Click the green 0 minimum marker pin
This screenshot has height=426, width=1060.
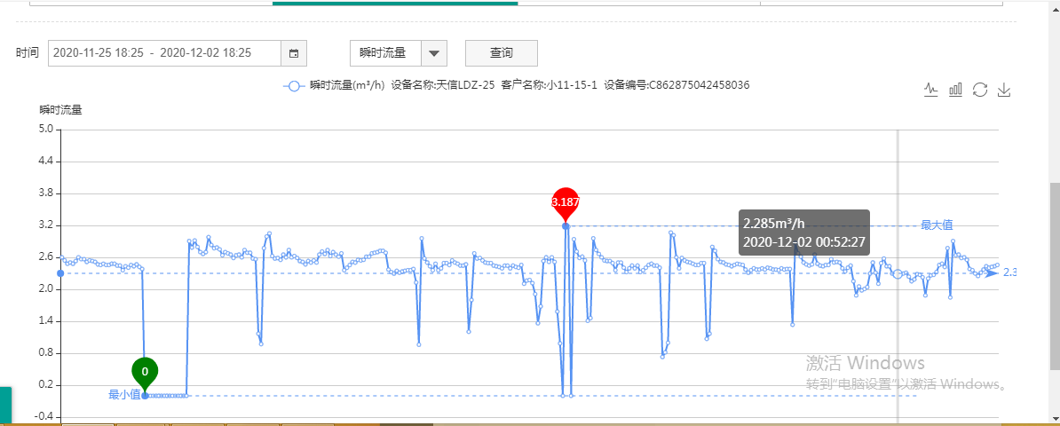(145, 372)
